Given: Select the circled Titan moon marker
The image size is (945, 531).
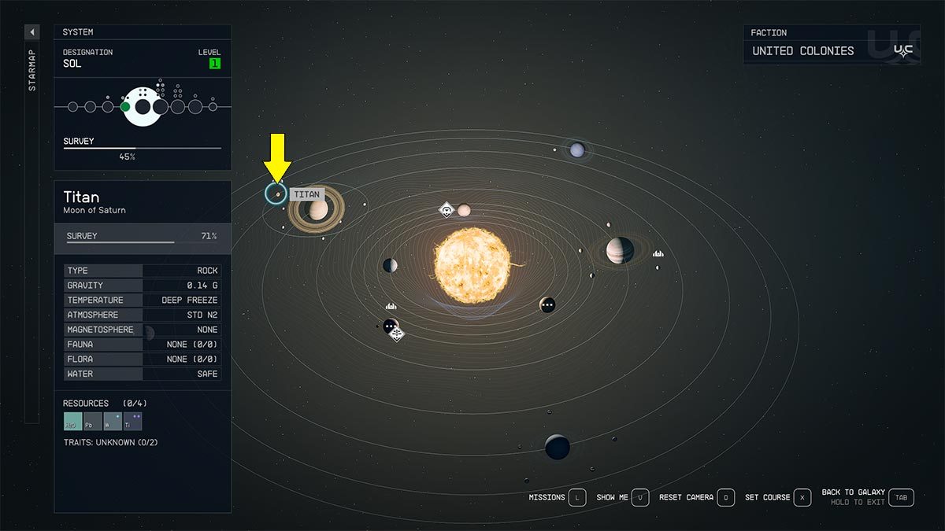Looking at the screenshot, I should (276, 194).
